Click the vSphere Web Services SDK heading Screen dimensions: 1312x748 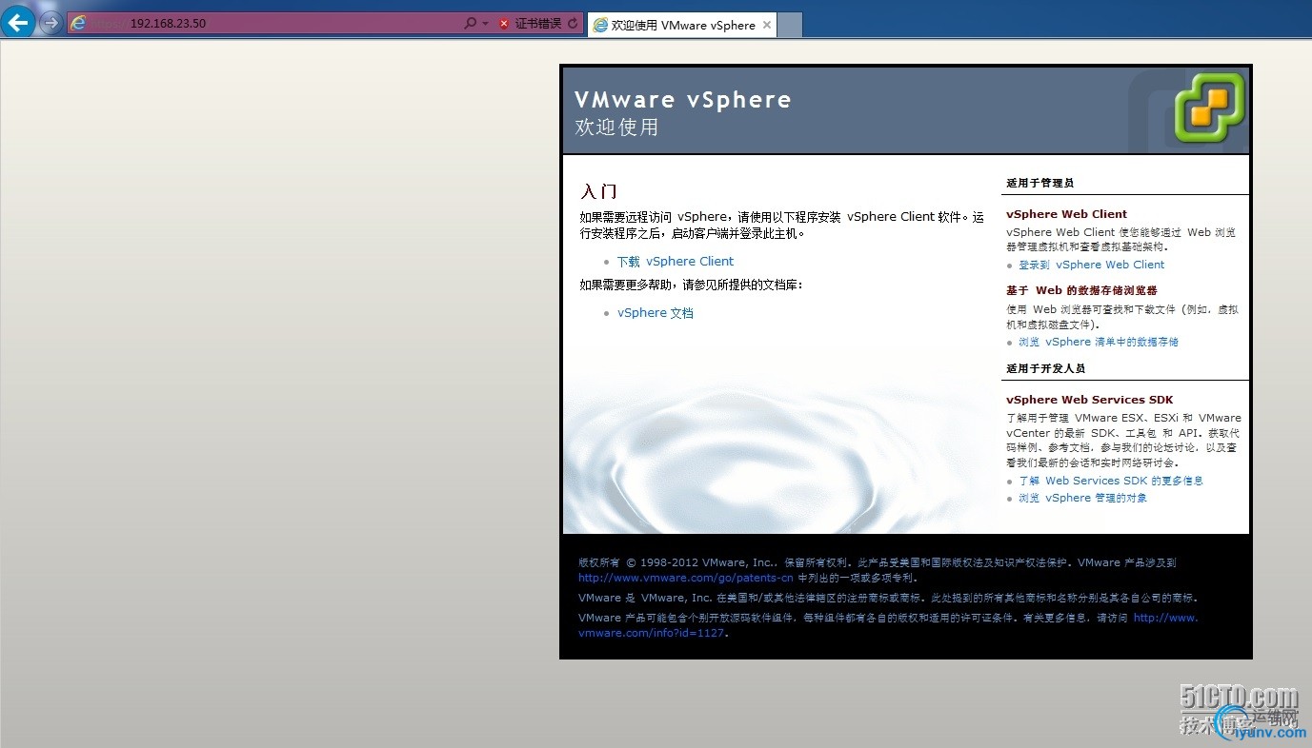point(1090,400)
